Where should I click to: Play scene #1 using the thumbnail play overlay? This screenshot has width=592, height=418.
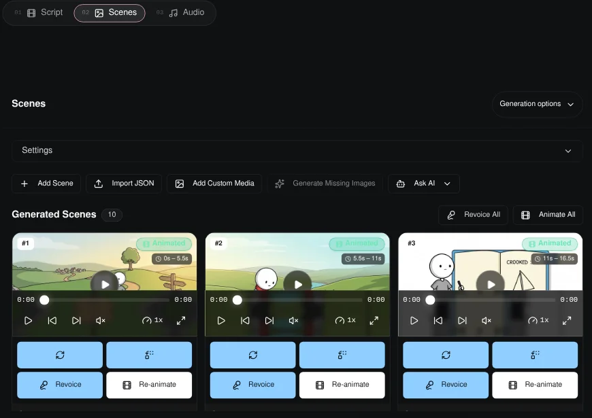pos(105,284)
